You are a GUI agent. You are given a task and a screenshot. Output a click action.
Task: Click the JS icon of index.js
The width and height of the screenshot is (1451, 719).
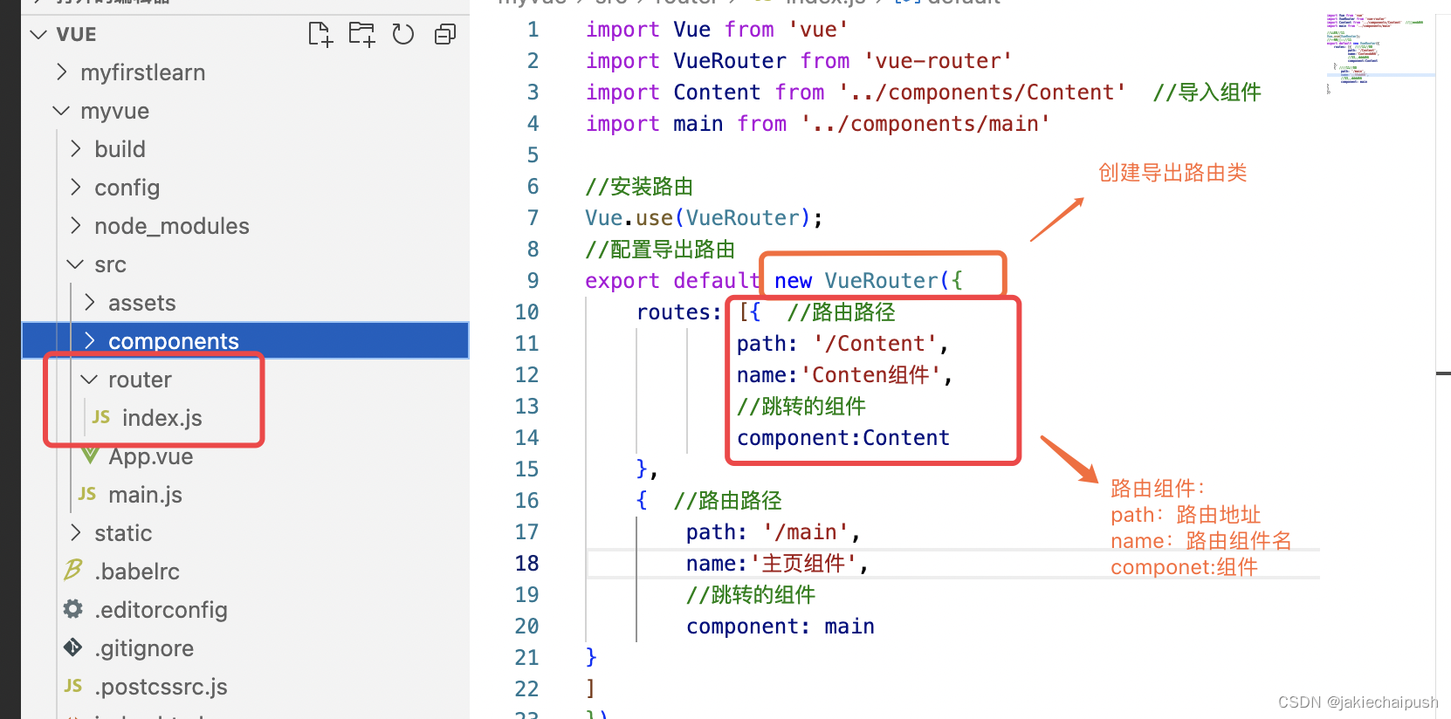[101, 417]
